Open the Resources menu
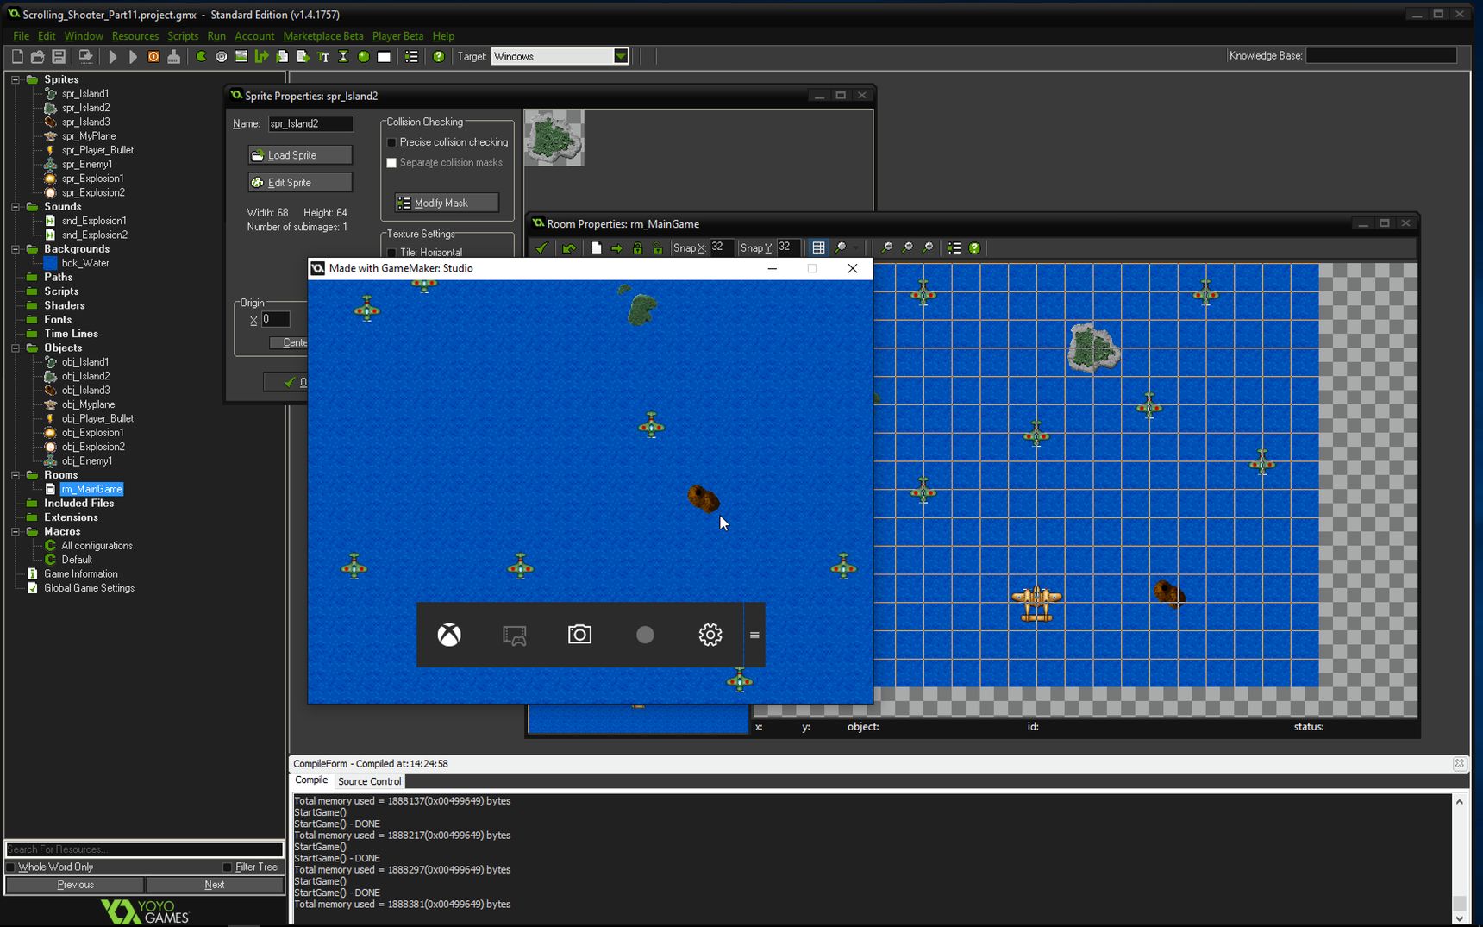Image resolution: width=1483 pixels, height=927 pixels. coord(135,36)
